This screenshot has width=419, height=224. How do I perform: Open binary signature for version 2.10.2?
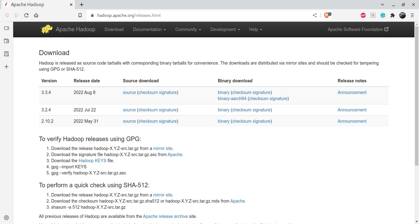click(262, 121)
